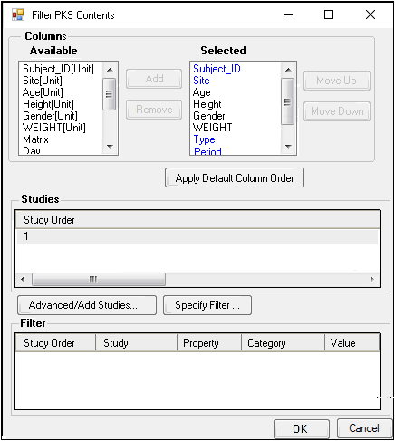The width and height of the screenshot is (395, 441).
Task: Click the Remove column button
Action: [154, 110]
